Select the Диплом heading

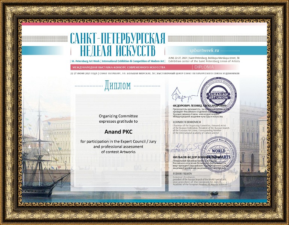[x=118, y=85]
